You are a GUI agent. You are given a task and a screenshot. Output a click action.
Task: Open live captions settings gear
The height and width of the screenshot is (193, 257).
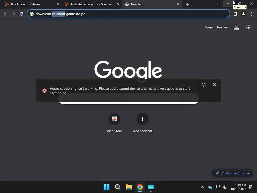pyautogui.click(x=203, y=85)
